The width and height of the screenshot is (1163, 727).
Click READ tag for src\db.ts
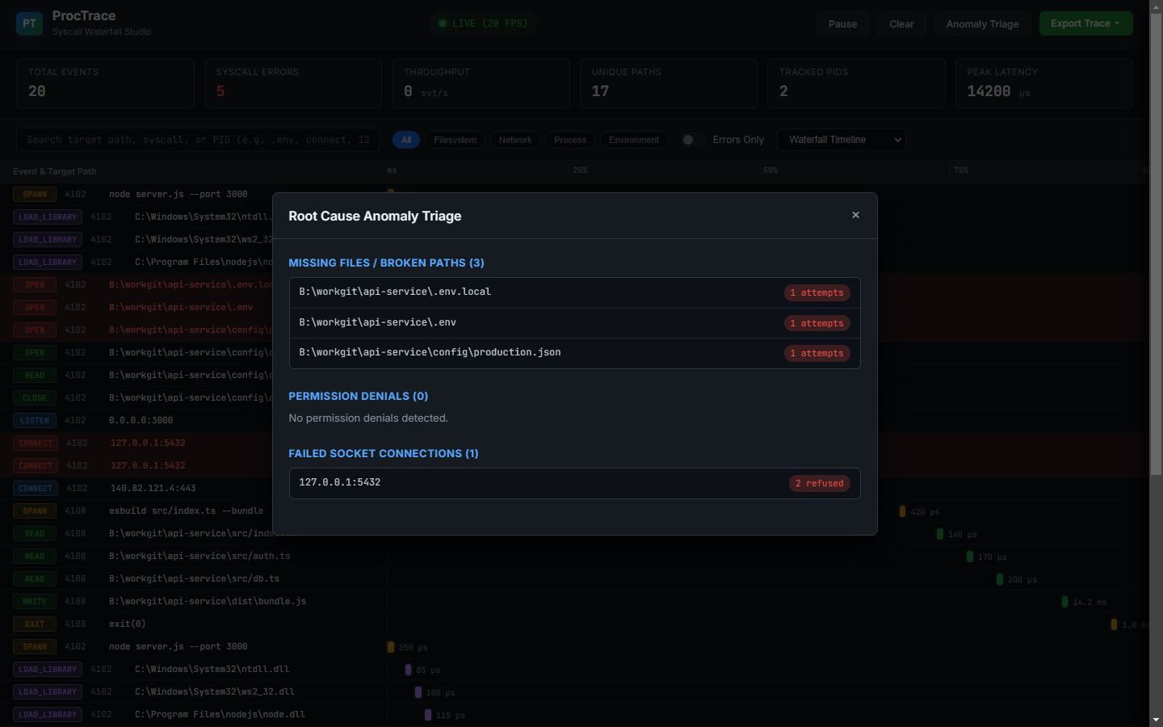pos(35,578)
